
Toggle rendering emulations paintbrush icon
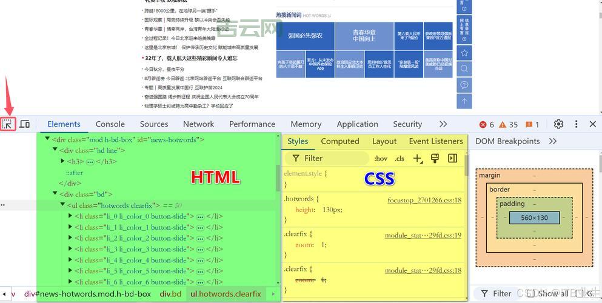click(x=435, y=158)
